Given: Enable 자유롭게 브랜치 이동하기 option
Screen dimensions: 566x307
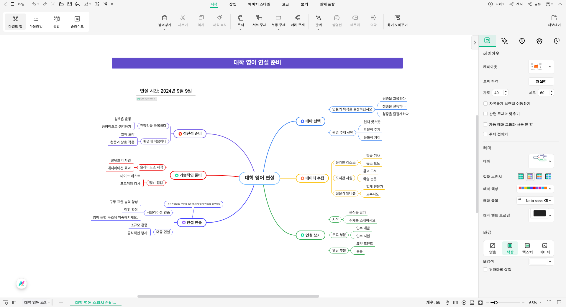Looking at the screenshot, I should 485,104.
